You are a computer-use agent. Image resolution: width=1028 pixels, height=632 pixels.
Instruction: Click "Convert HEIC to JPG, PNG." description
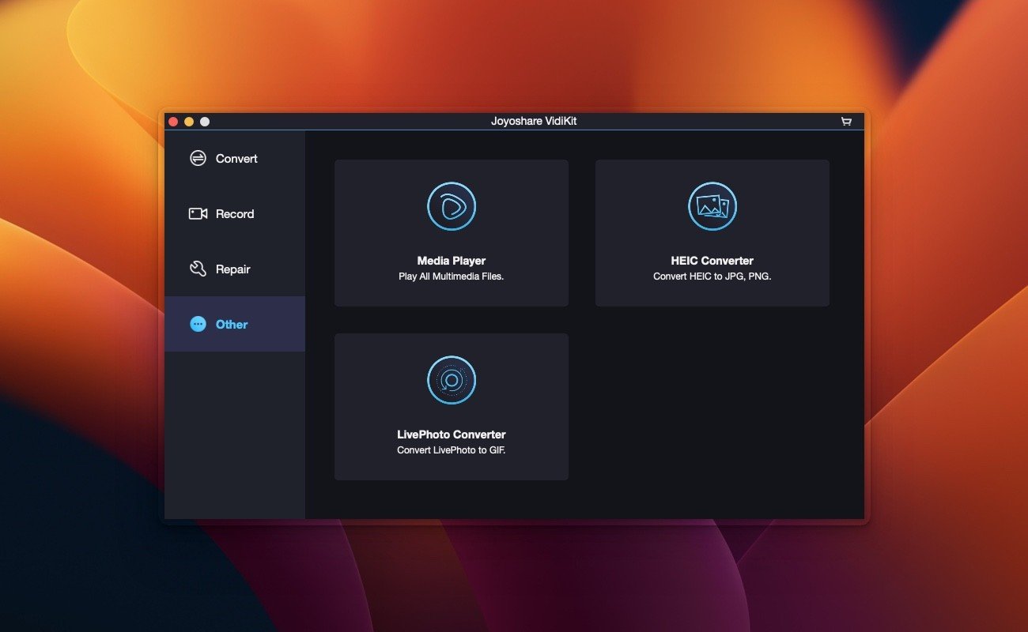tap(712, 276)
